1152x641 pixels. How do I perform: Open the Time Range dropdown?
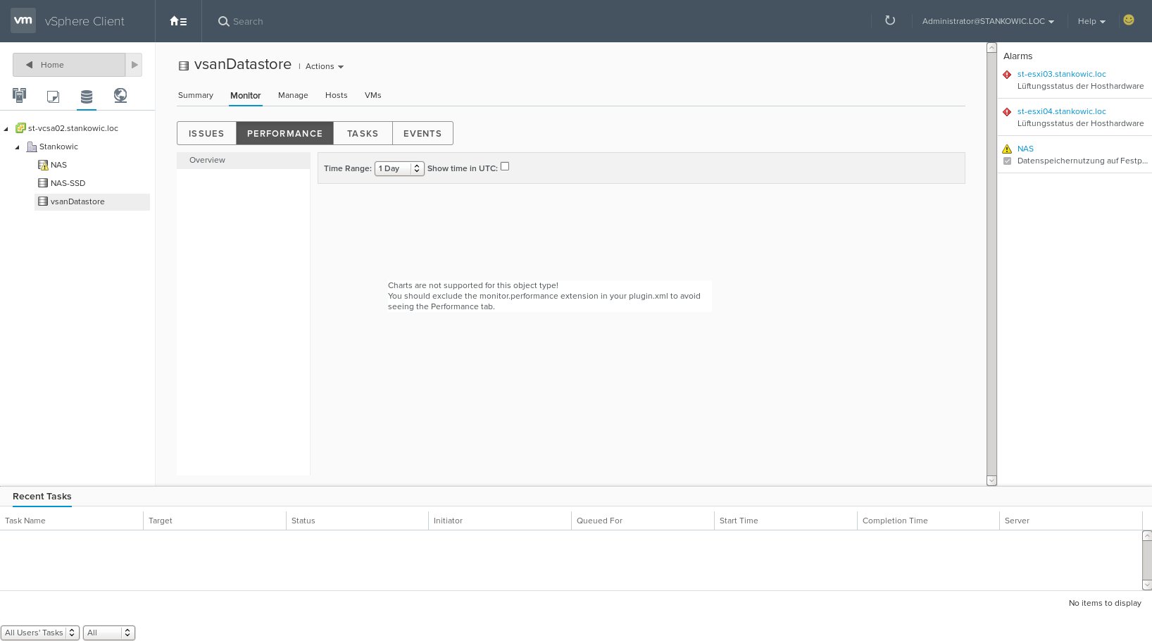tap(399, 168)
